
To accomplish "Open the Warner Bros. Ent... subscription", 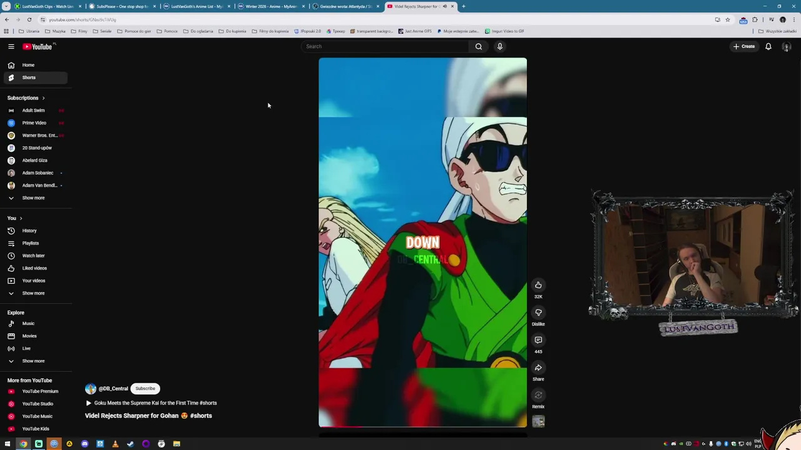I will click(x=36, y=136).
